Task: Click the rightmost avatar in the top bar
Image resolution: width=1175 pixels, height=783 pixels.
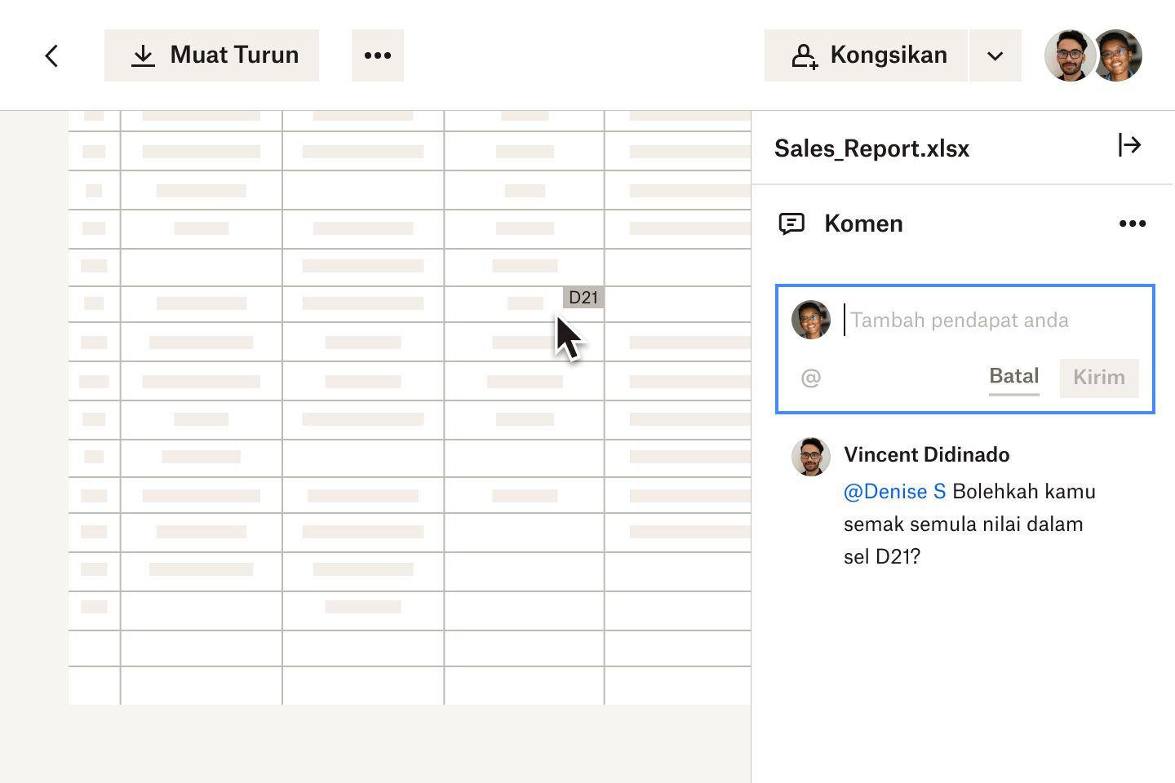Action: click(1116, 55)
